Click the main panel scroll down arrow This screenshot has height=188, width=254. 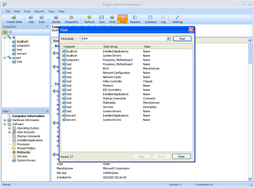coord(250,179)
